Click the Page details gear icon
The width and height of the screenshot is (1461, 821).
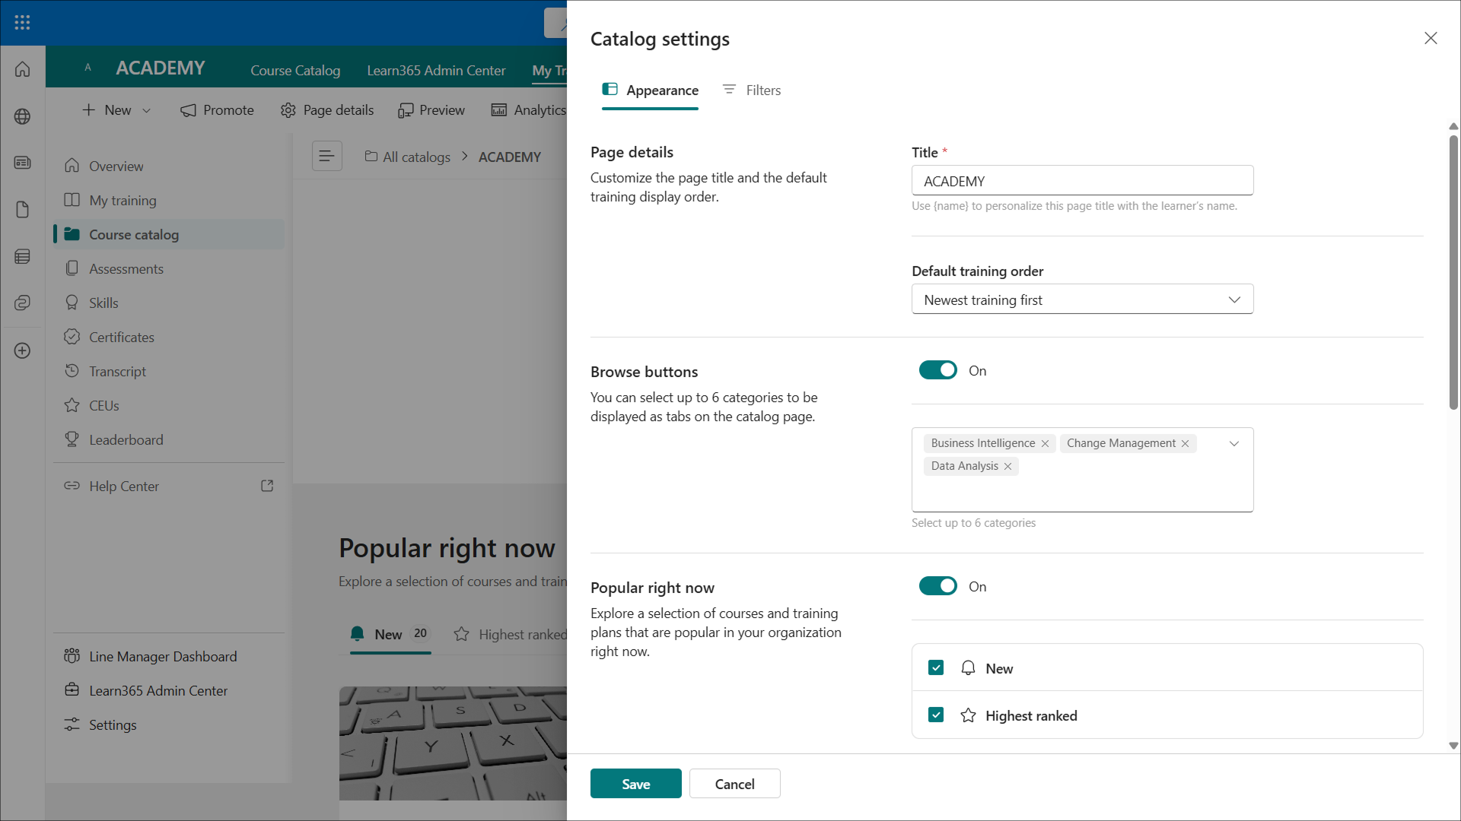[288, 110]
